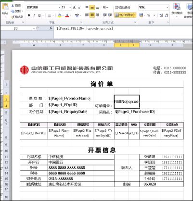Click the Decrease Decimal icon
The image size is (193, 201).
click(167, 15)
